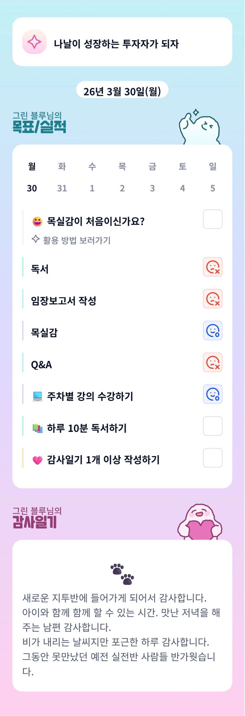Click the pink heart icon beside 감사일기

(38, 460)
